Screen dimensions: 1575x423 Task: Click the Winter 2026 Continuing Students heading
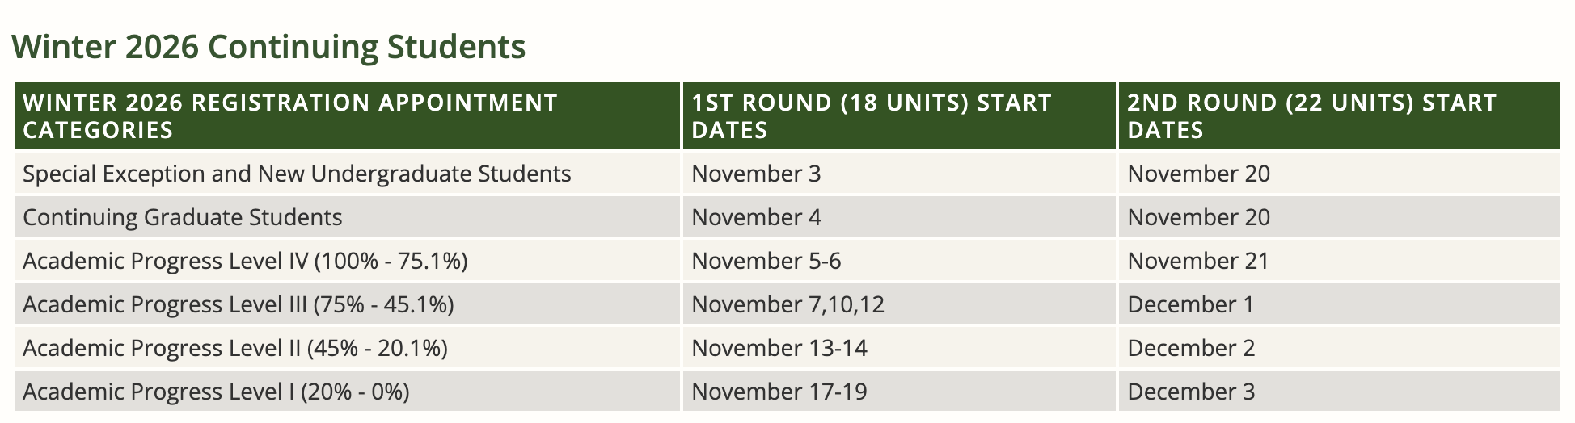coord(268,47)
